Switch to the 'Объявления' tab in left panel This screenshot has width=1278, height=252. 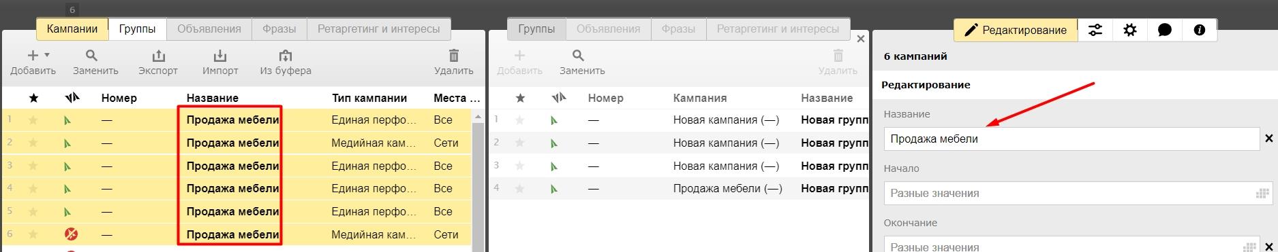tap(209, 29)
